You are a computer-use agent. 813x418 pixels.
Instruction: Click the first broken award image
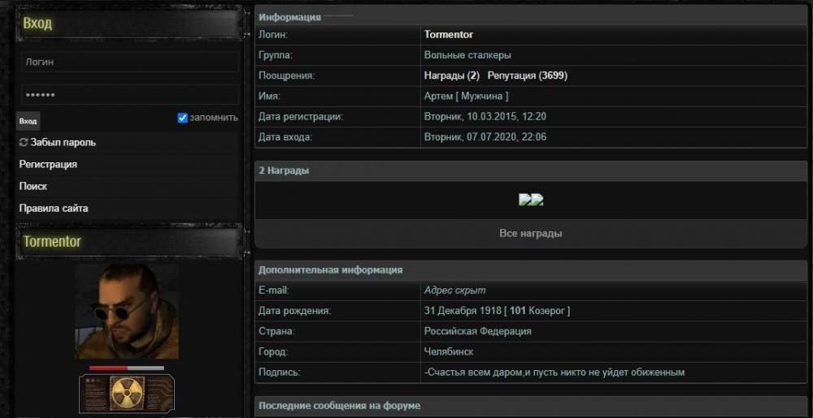pos(525,200)
